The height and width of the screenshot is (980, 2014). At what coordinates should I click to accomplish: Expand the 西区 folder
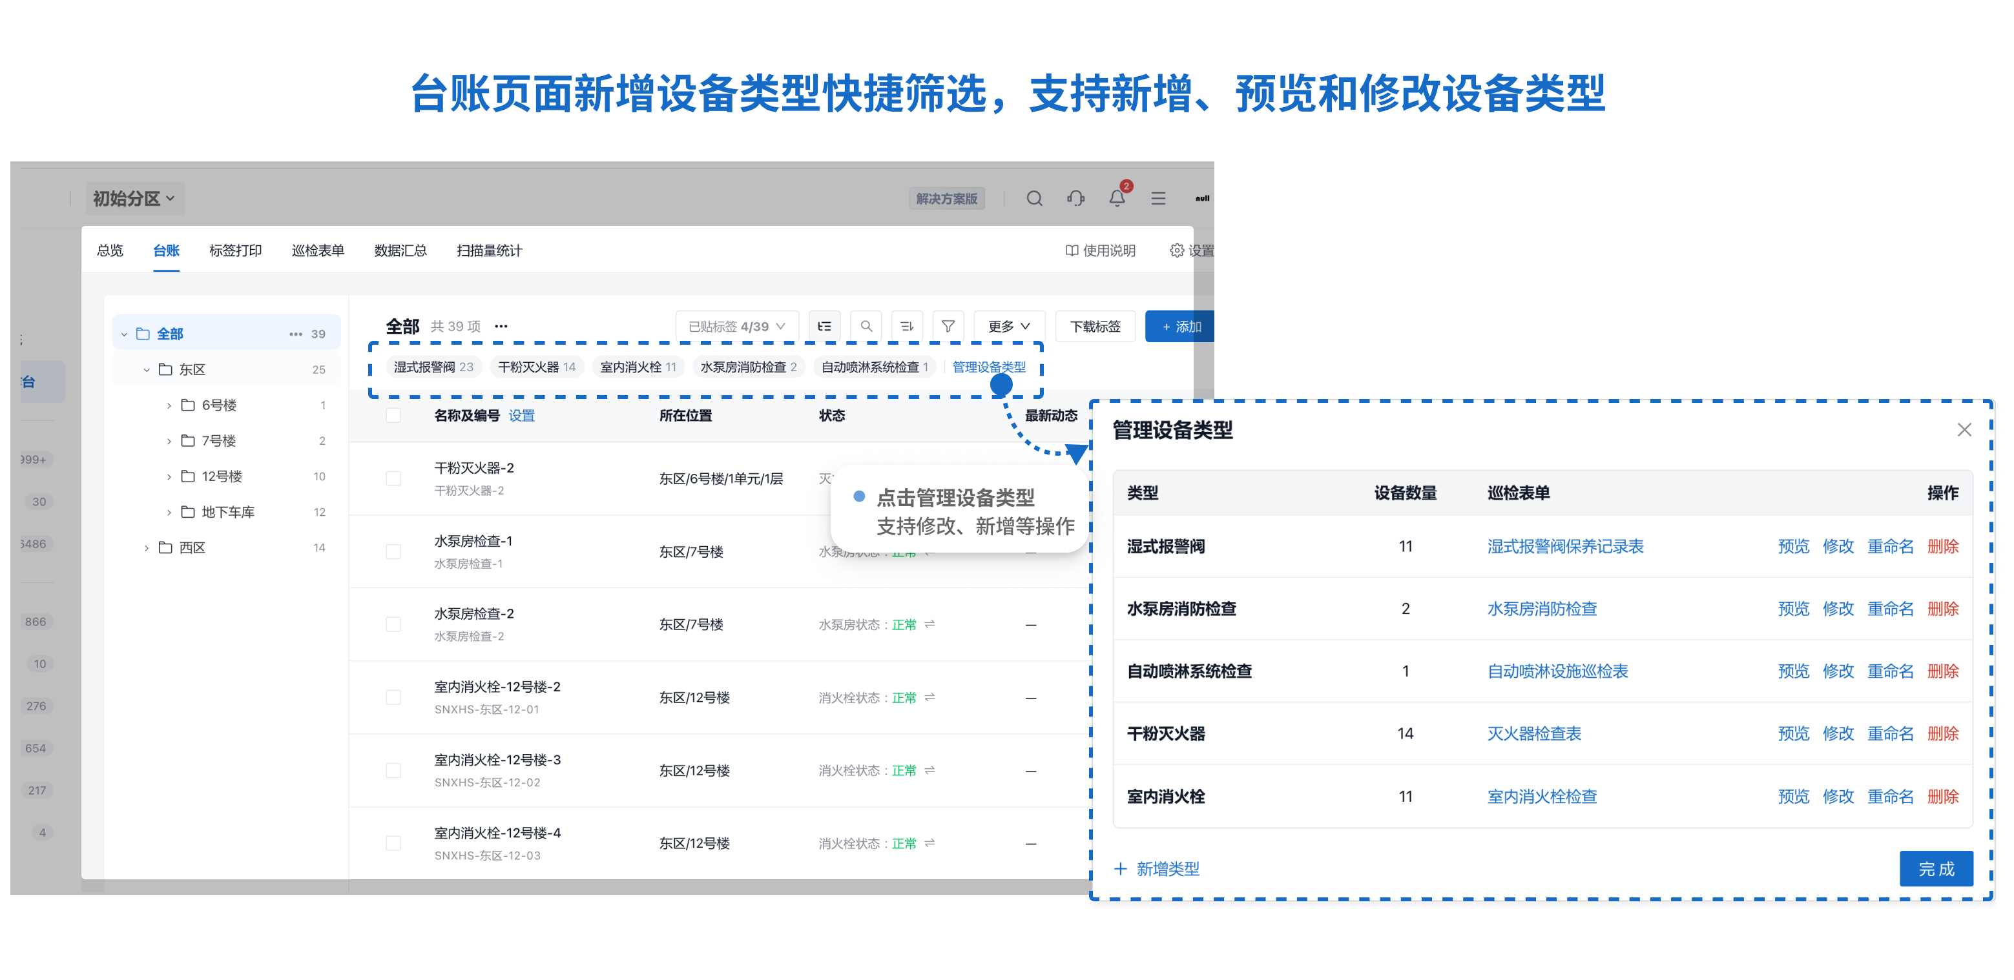pyautogui.click(x=146, y=549)
